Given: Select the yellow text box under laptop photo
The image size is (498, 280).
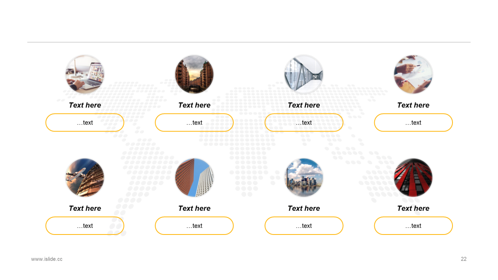Looking at the screenshot, I should coord(85,122).
